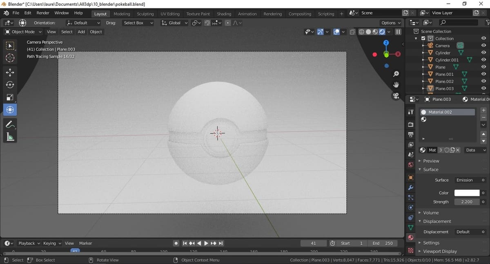Expand the Preview panel
490x264 pixels.
pos(431,161)
